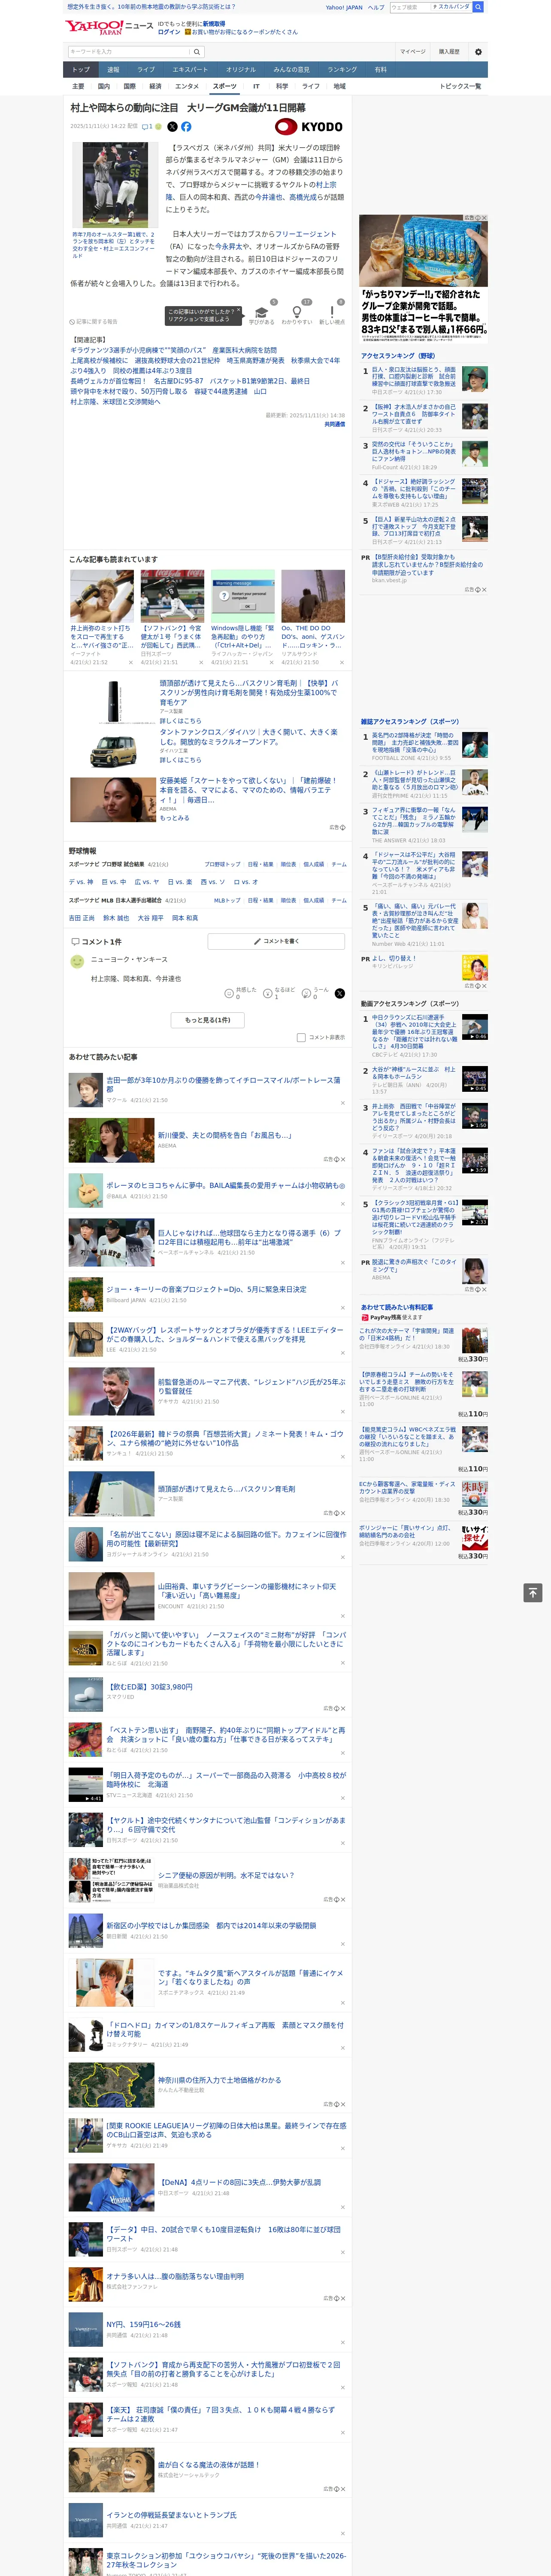The width and height of the screenshot is (551, 2576).
Task: Select the みんなの意見 tab
Action: click(291, 70)
